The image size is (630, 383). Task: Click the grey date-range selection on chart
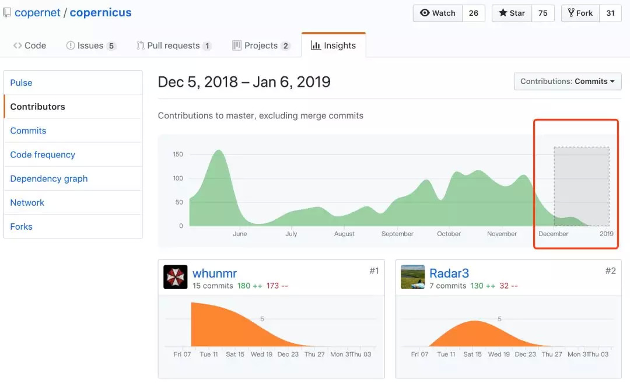(581, 186)
